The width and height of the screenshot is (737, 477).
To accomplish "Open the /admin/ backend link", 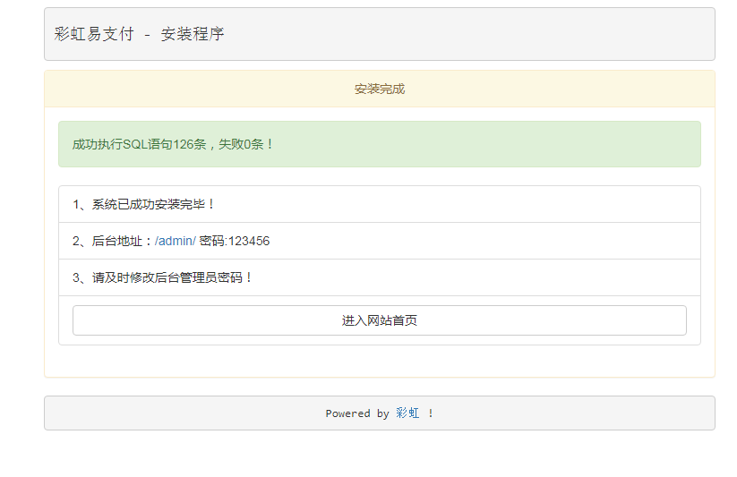I will click(x=176, y=241).
